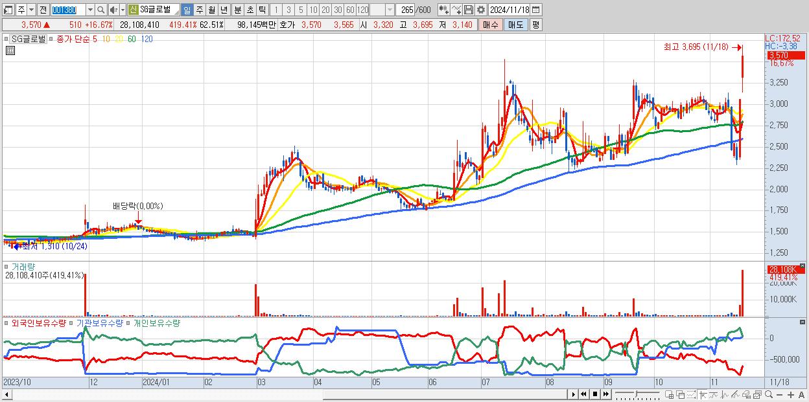The image size is (809, 402).
Task: Click the plus zoom-in icon
Action: coord(791,394)
